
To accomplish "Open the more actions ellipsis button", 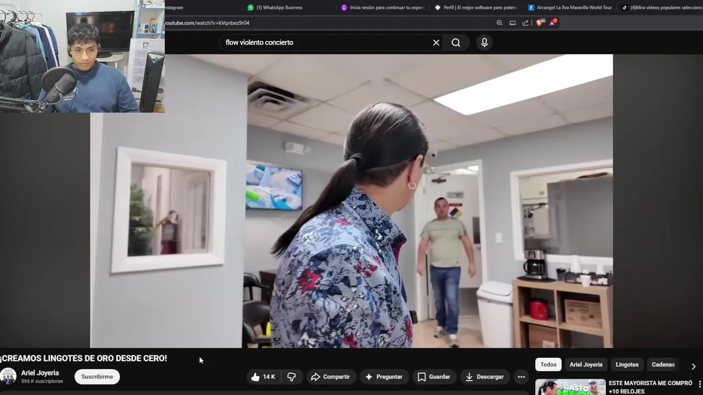I will [521, 377].
